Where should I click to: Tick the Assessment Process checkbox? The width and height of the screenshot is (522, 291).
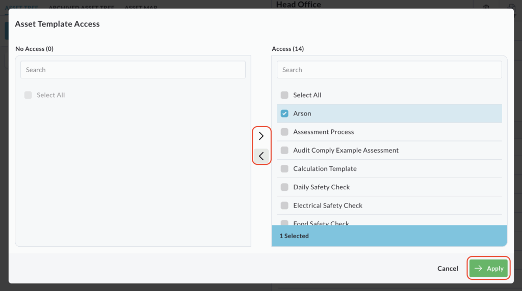click(x=284, y=132)
